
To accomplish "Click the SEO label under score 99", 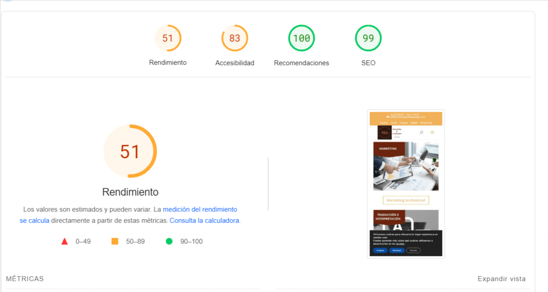I will [368, 63].
